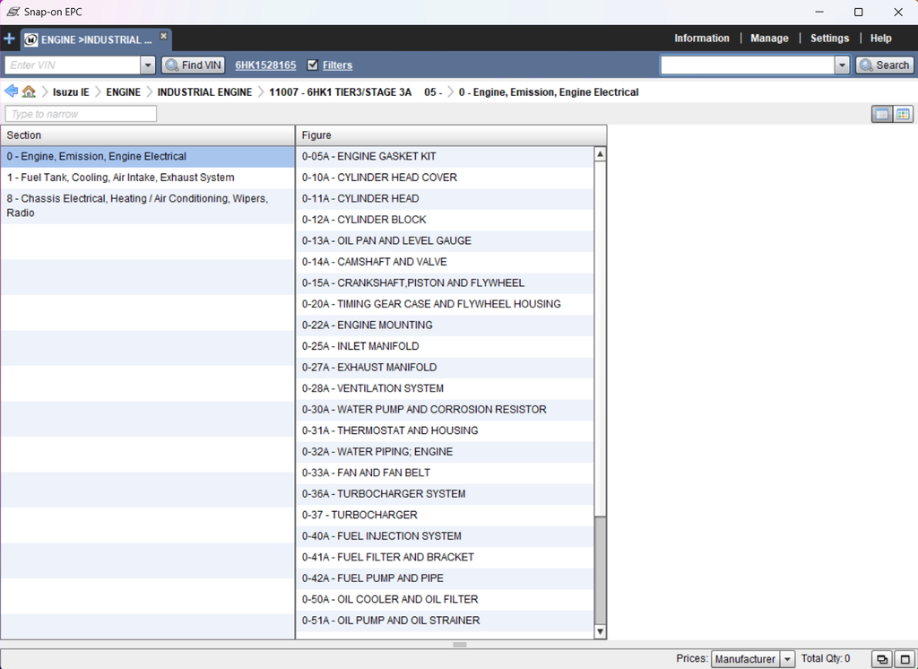Open figure 0-22A - ENGINE MOUNTING
The height and width of the screenshot is (669, 918).
(x=445, y=326)
